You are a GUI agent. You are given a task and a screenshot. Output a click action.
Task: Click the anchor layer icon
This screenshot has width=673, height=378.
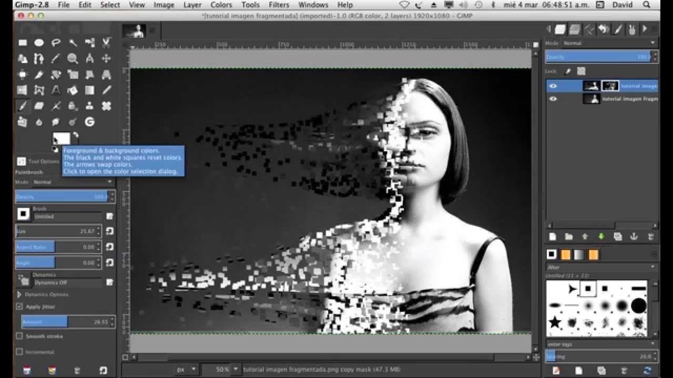[x=634, y=237]
